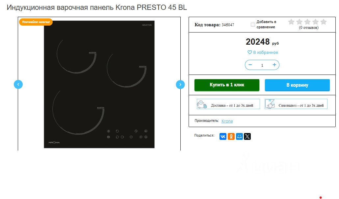This screenshot has height=199, width=339.
Task: Increase the quantity with the plus button
Action: (274, 65)
